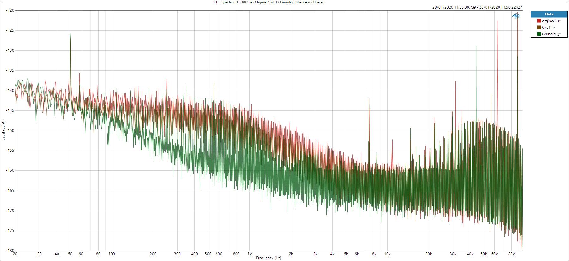Select the red orgineel color swatch

pyautogui.click(x=539, y=21)
